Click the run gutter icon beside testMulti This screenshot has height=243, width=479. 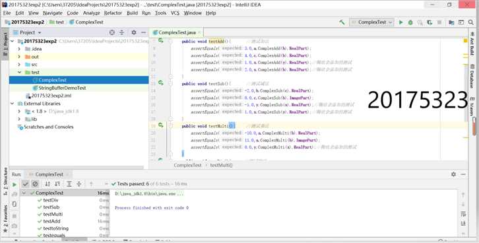(161, 125)
